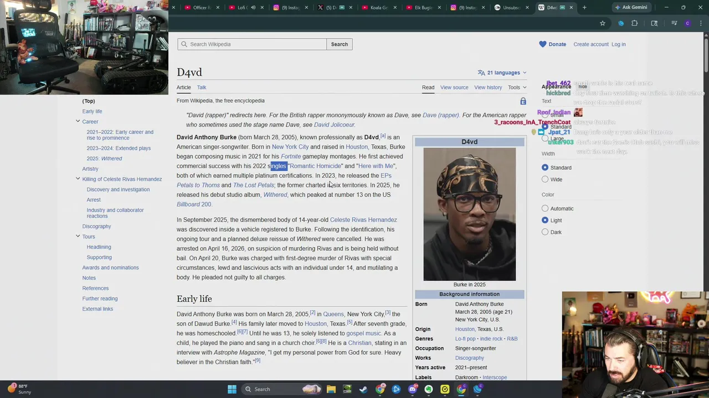
Task: Open the Interscope label link
Action: point(495,378)
